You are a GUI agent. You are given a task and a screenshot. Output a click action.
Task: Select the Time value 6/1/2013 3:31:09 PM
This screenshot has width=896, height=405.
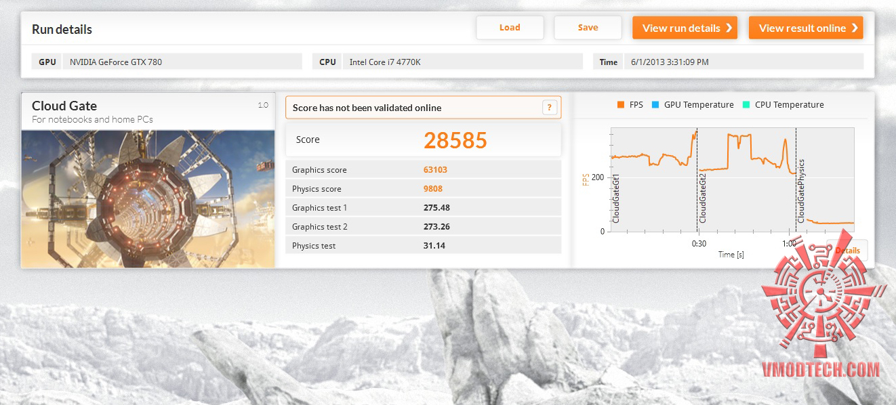click(744, 62)
